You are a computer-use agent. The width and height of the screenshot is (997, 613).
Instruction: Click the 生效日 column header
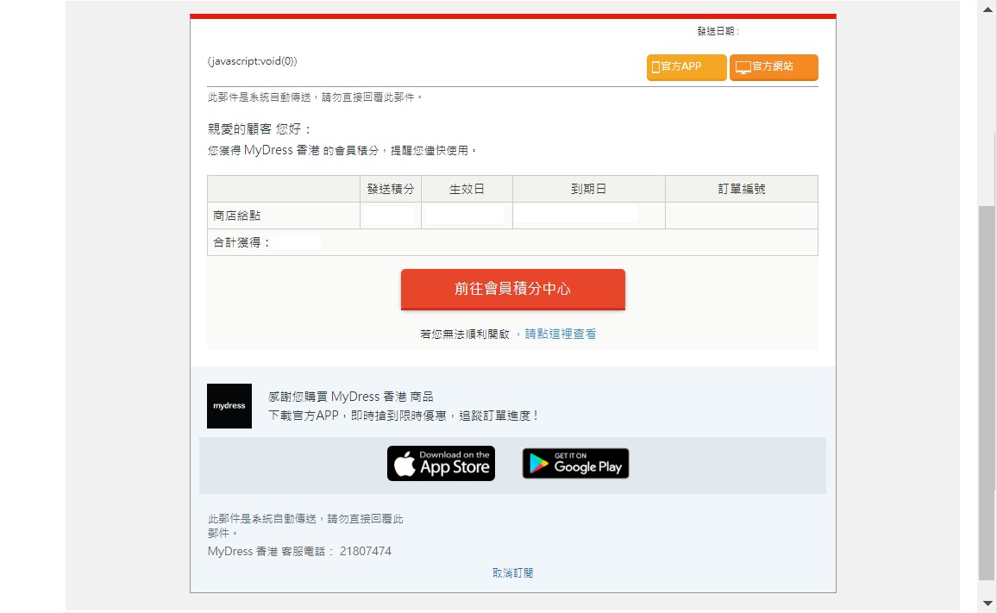467,189
